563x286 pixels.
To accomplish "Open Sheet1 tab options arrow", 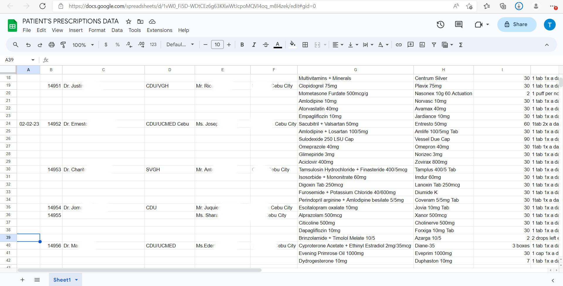I will (77, 280).
